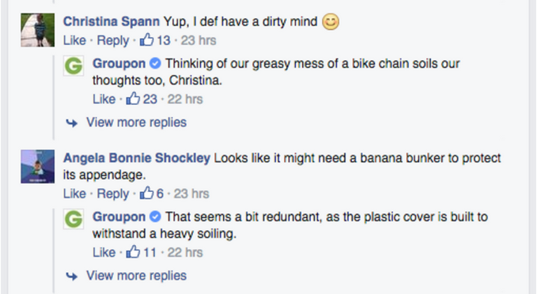The height and width of the screenshot is (294, 537).
Task: Click Groupon logo beside bike chain reply
Action: [x=74, y=66]
